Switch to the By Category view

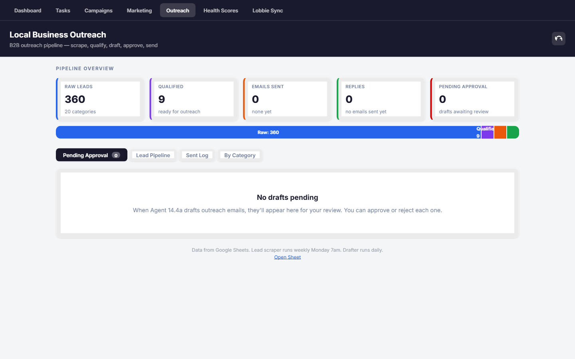[240, 155]
